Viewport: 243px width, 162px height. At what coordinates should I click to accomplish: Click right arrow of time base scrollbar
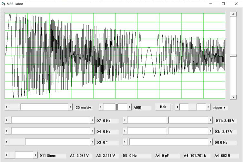[70, 107]
